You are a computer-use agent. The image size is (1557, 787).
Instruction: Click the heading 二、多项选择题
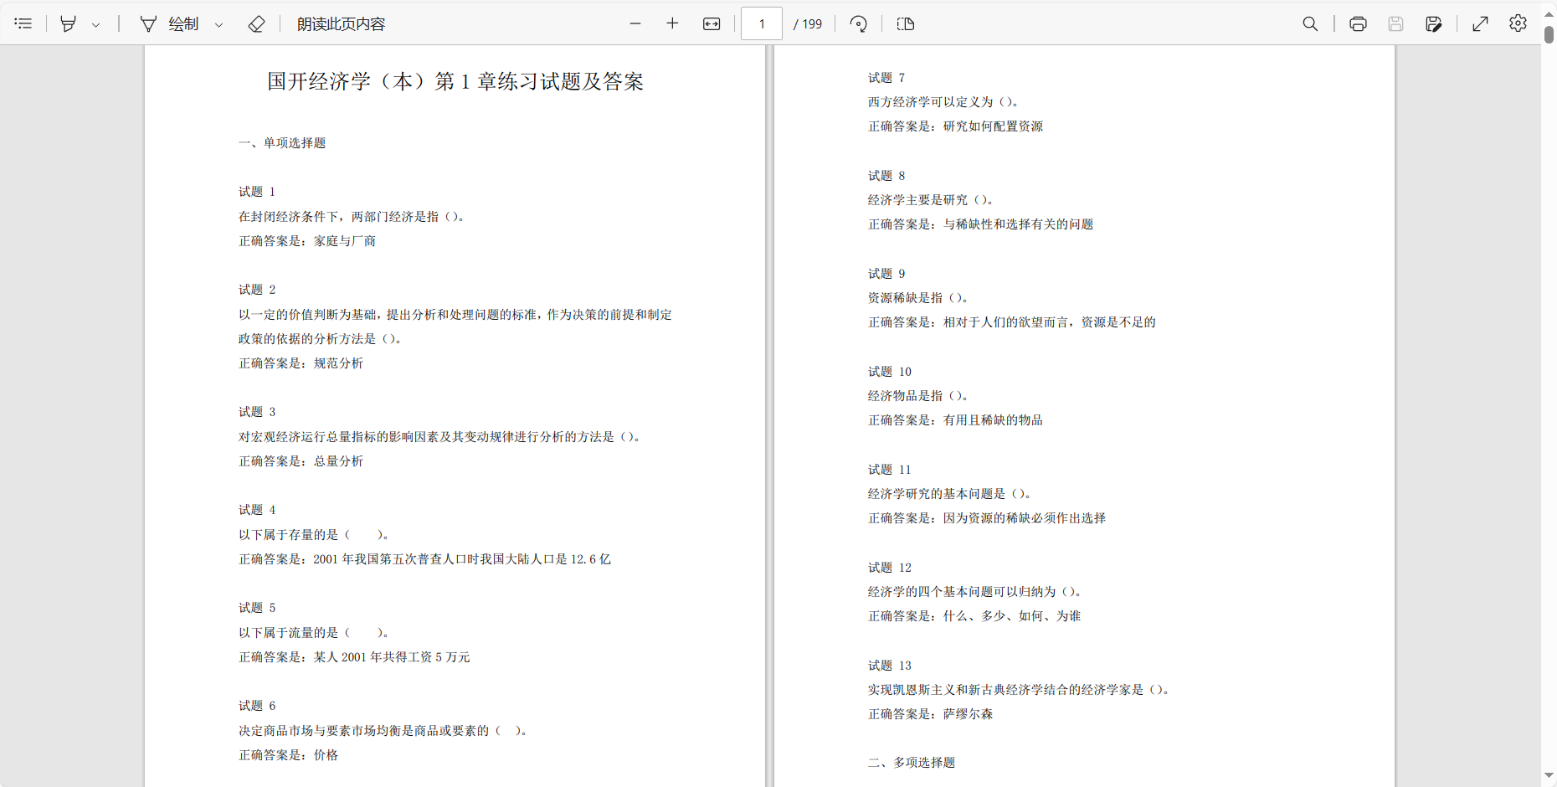pyautogui.click(x=912, y=763)
